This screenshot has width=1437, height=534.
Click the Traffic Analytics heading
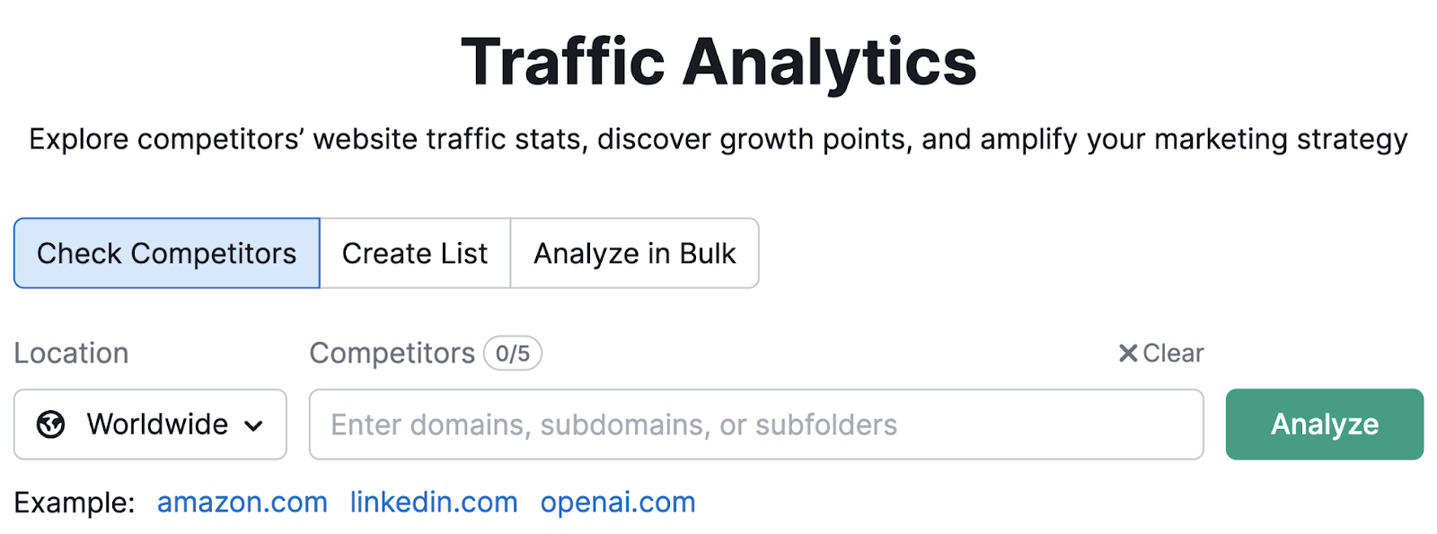coord(718,62)
